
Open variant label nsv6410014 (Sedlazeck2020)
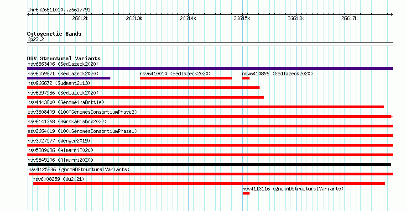tap(175, 74)
